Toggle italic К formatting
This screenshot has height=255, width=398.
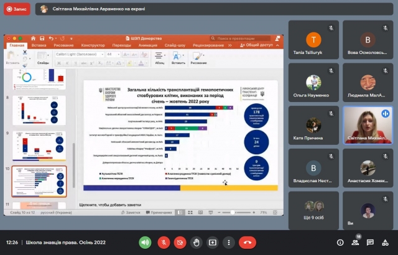[67, 63]
